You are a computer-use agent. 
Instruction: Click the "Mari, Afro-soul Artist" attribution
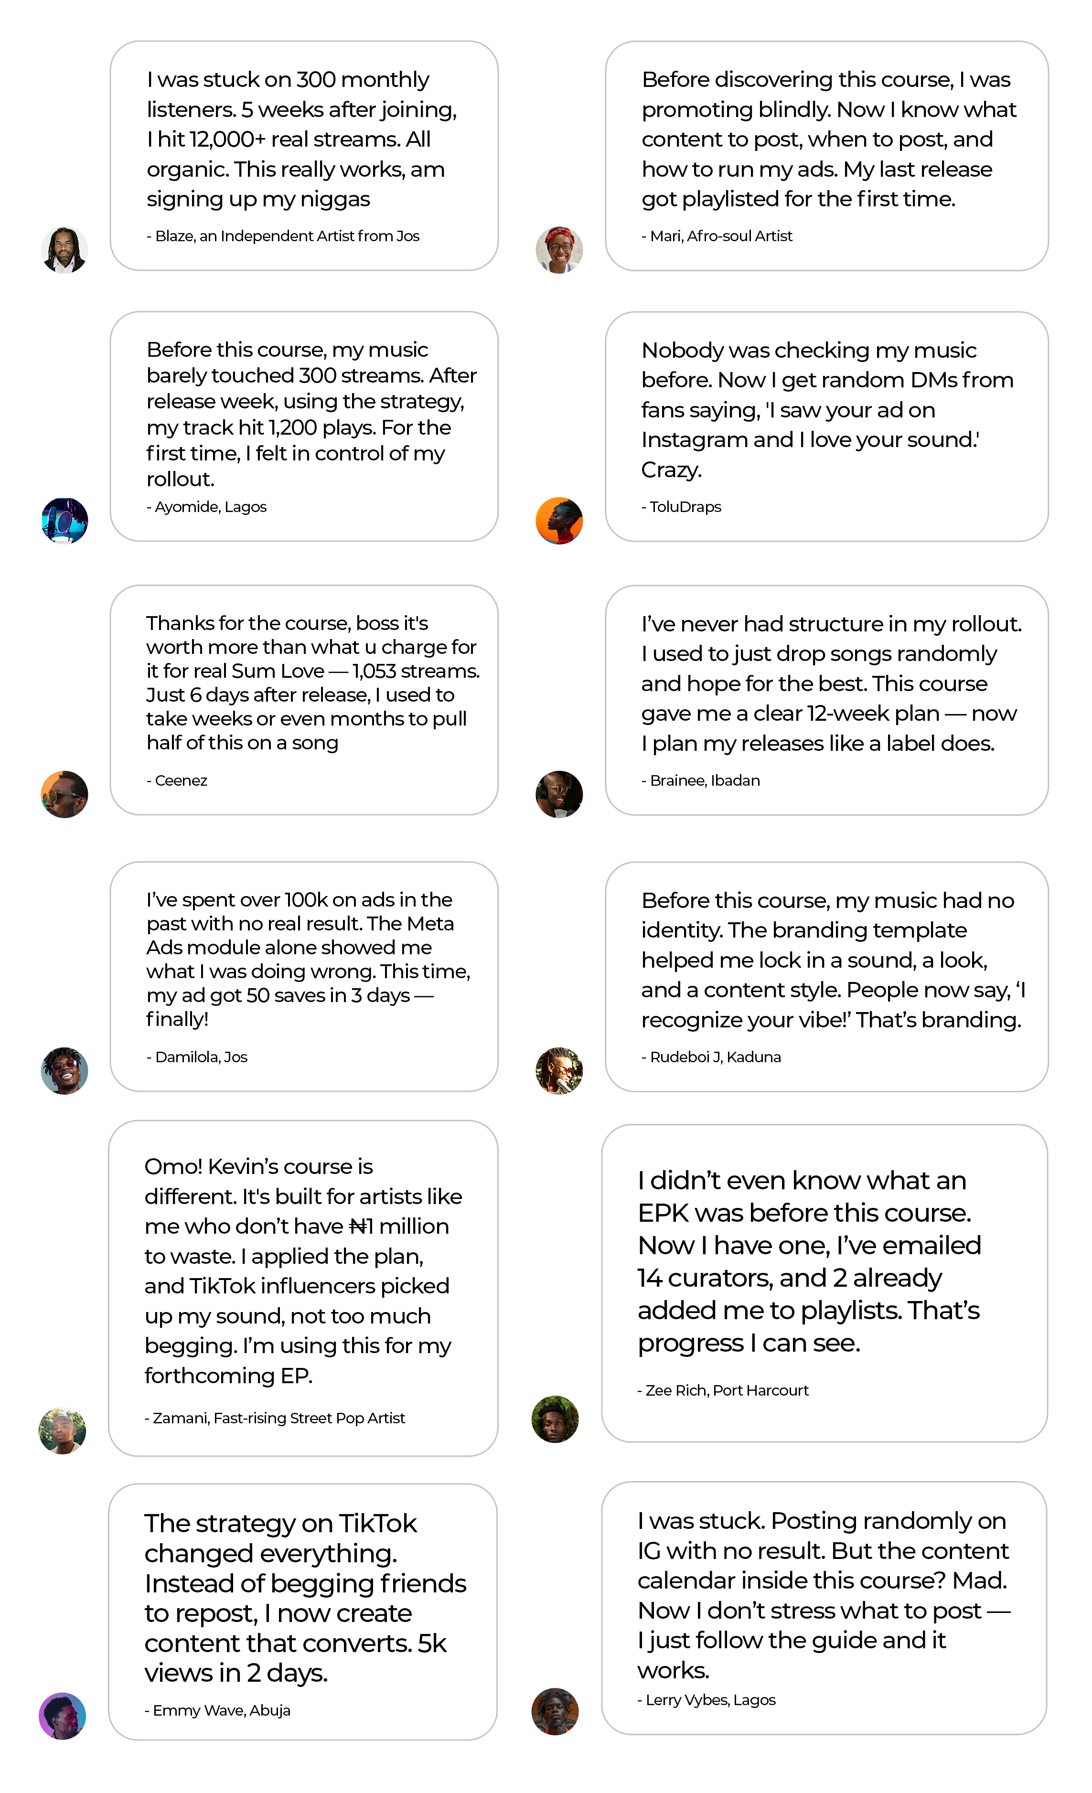pyautogui.click(x=717, y=236)
